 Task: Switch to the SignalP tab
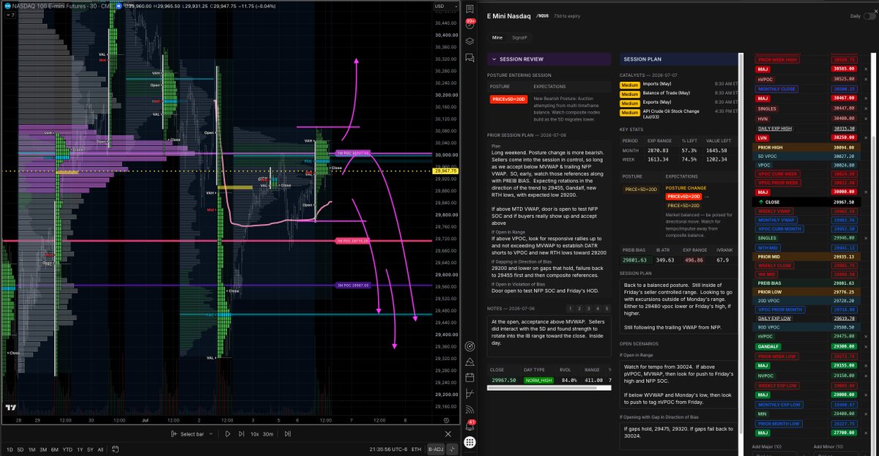click(519, 37)
